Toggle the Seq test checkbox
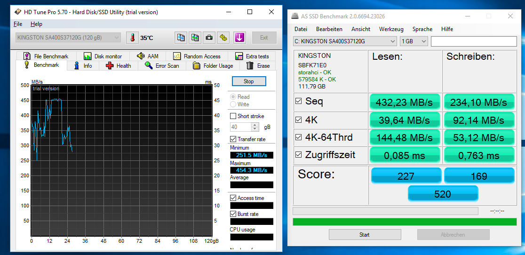Screen dimensions: 525x255 [298, 101]
